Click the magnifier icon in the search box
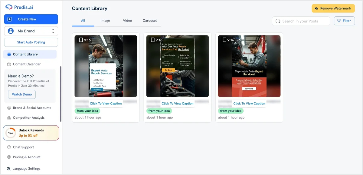363x175 pixels. [x=278, y=21]
